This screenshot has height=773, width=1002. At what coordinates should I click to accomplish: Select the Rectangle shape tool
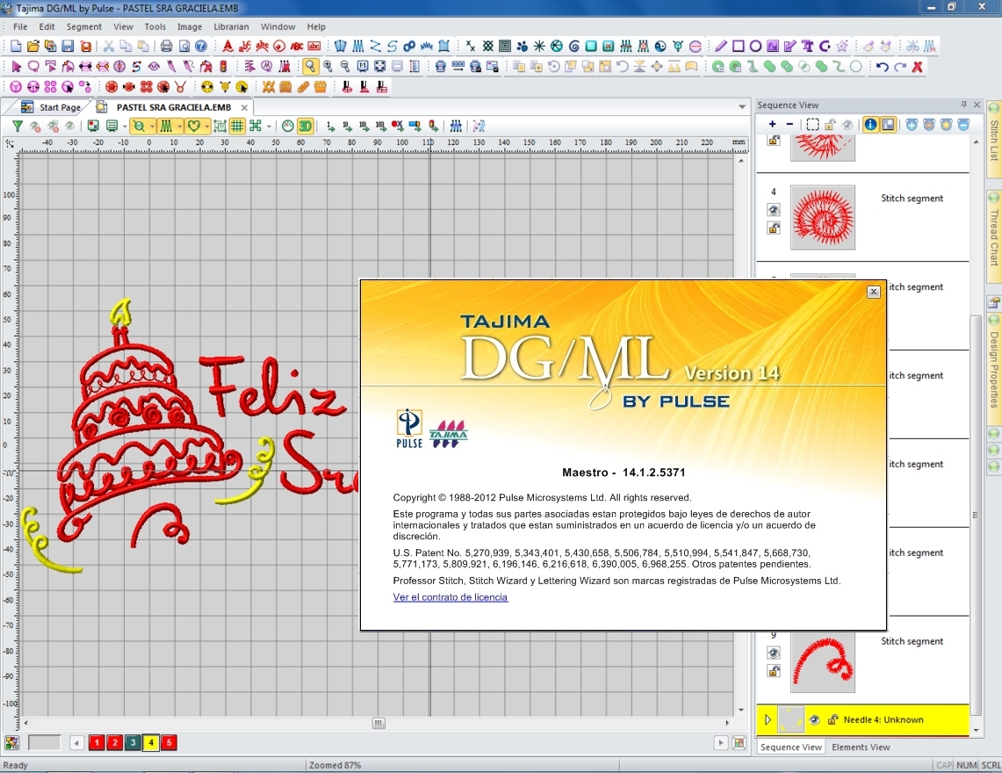738,46
